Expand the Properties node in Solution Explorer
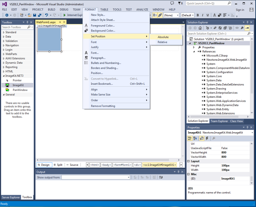Viewport: 256px width, 207px height. coord(194,47)
